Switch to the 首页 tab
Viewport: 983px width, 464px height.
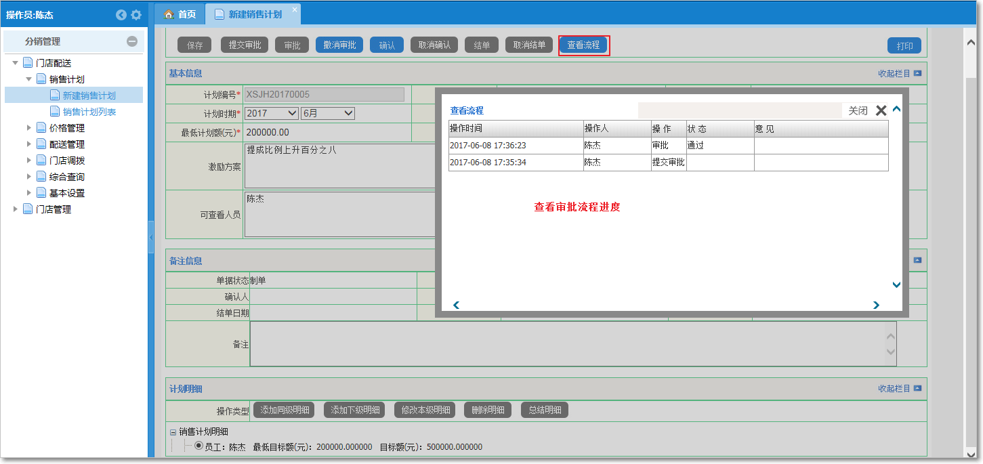coord(180,14)
